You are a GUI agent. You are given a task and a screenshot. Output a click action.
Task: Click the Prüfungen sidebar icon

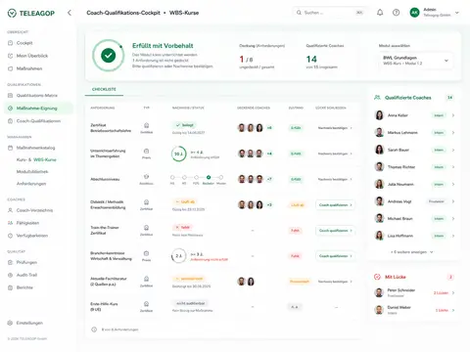coord(10,262)
